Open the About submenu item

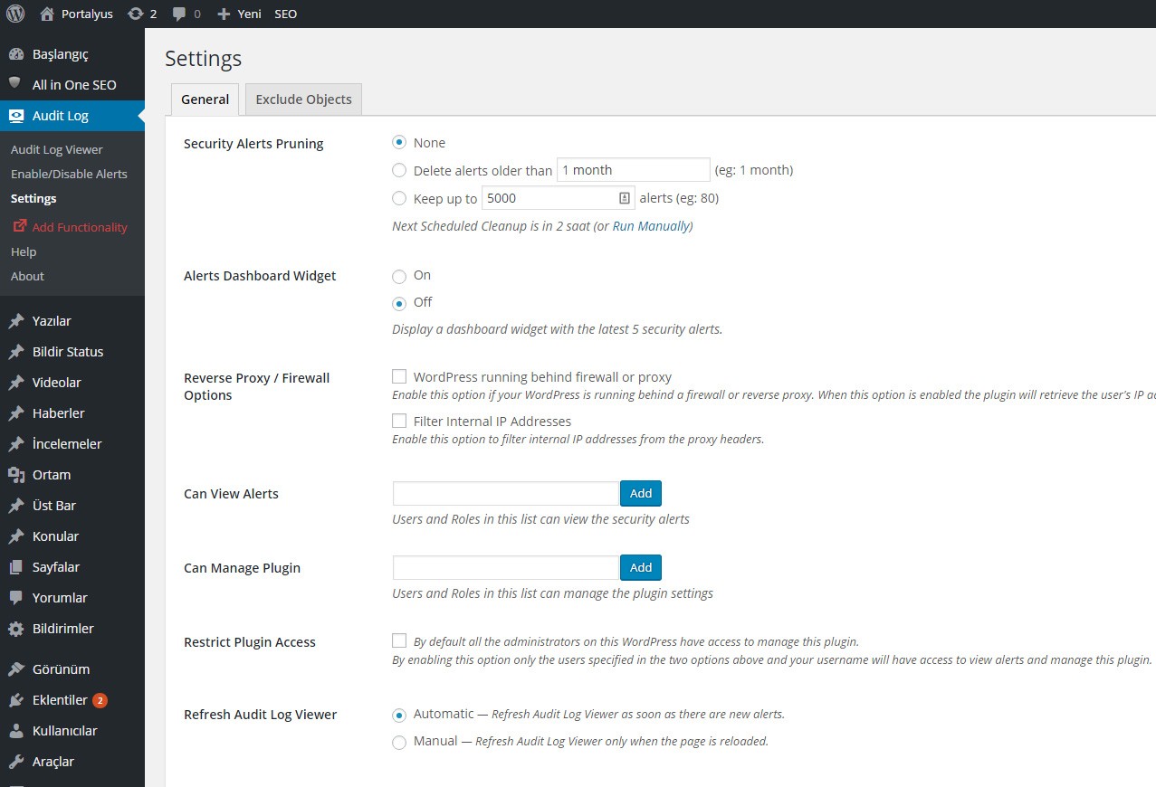tap(27, 276)
